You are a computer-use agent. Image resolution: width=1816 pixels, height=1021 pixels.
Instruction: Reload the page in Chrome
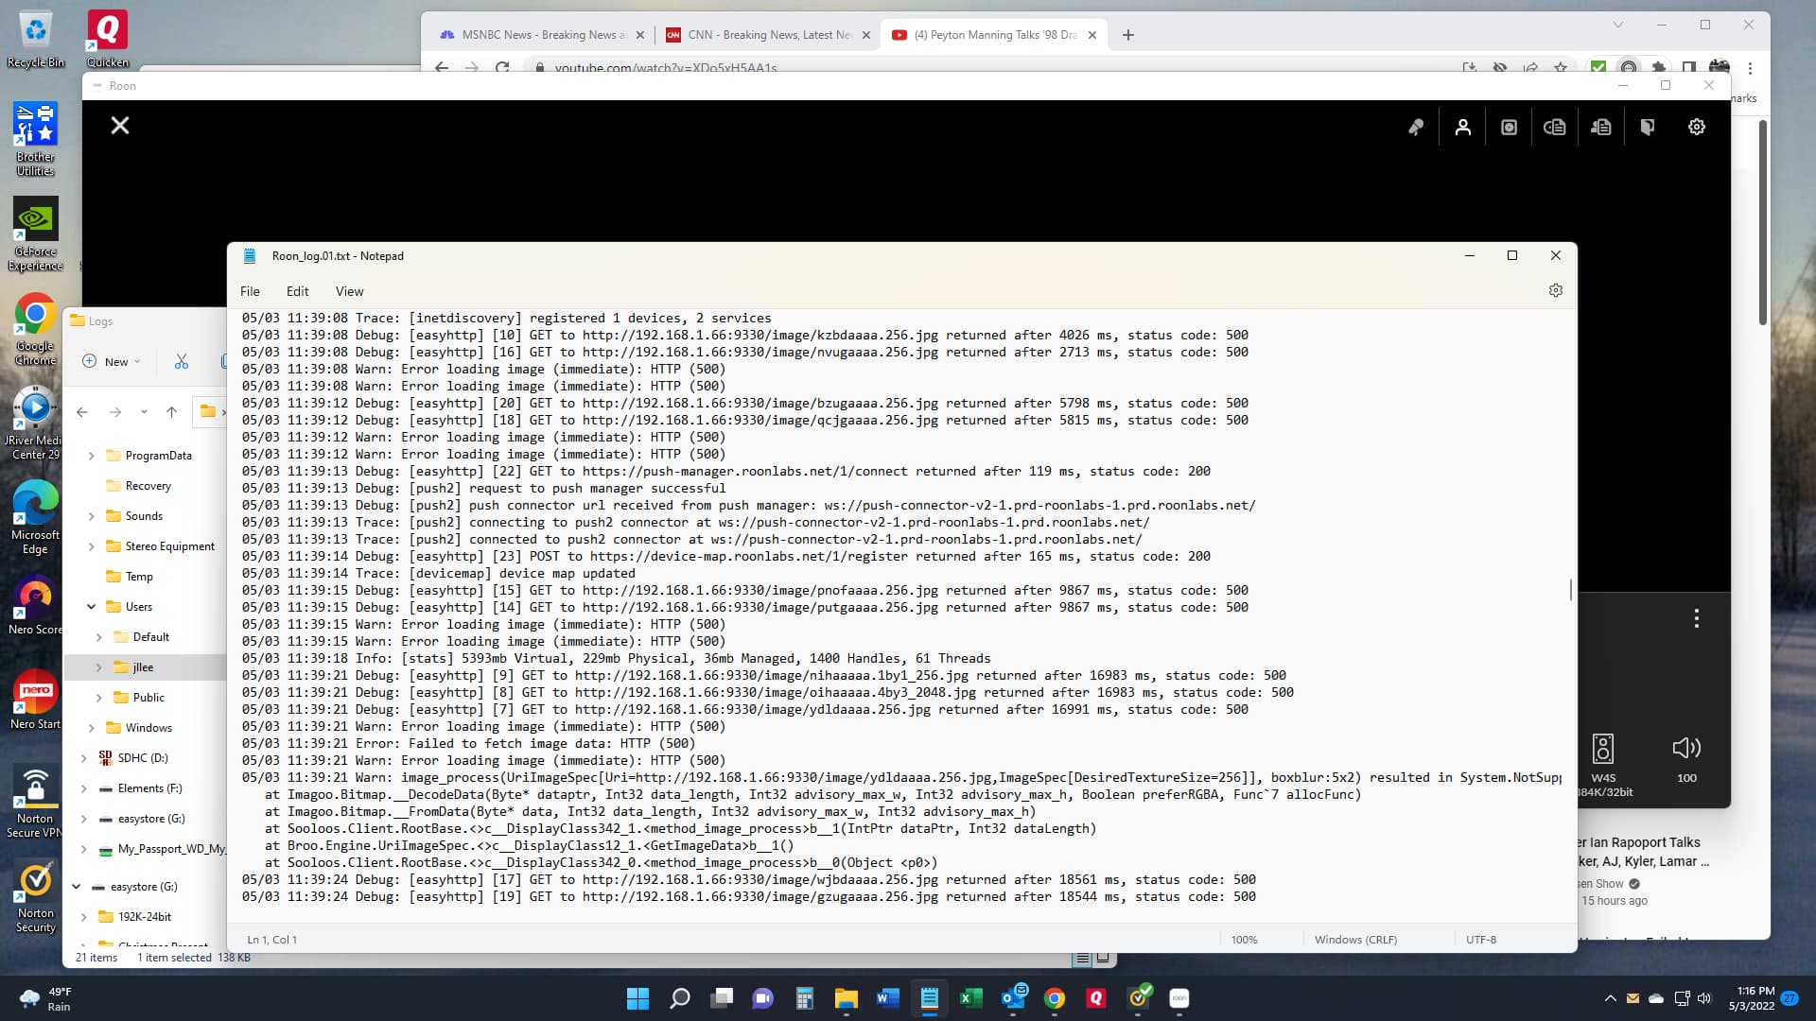pos(502,68)
